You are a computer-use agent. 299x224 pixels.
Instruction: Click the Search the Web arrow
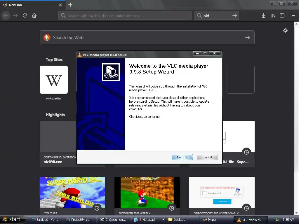(x=247, y=37)
